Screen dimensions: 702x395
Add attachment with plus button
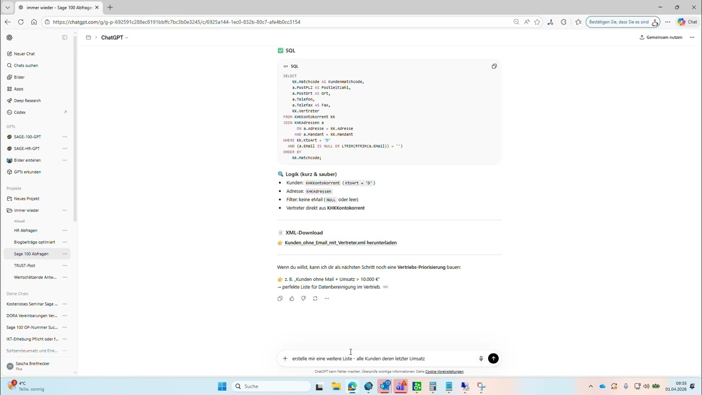285,358
